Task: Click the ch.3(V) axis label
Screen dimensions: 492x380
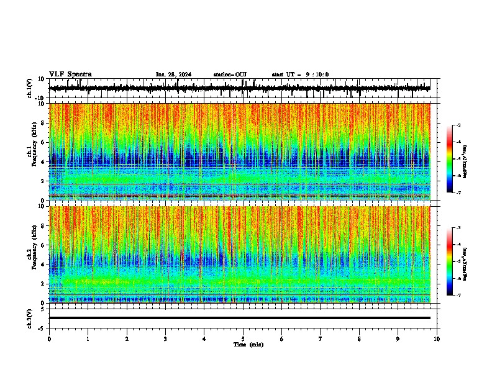Action: (30, 319)
